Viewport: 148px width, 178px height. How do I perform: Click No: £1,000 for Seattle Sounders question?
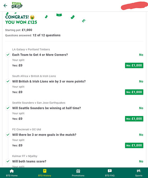click(x=134, y=119)
